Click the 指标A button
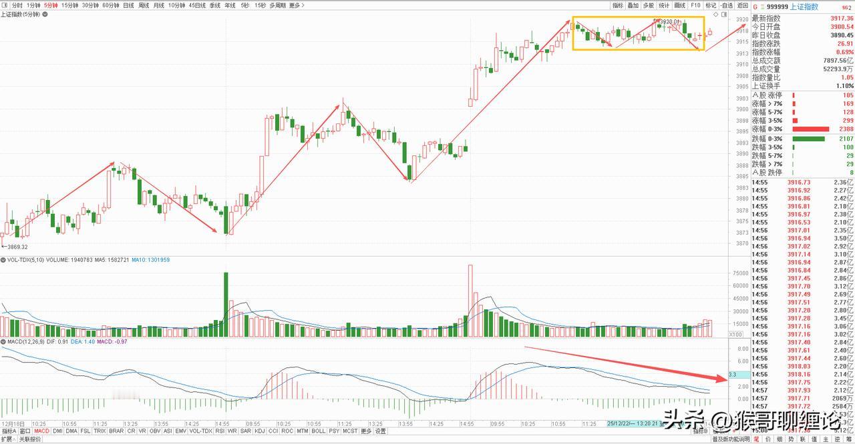This screenshot has width=855, height=444. click(9, 431)
